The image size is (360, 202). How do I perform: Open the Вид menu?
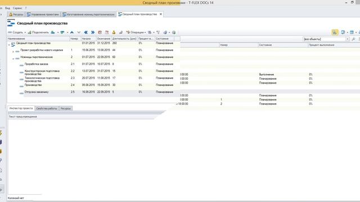click(x=7, y=8)
